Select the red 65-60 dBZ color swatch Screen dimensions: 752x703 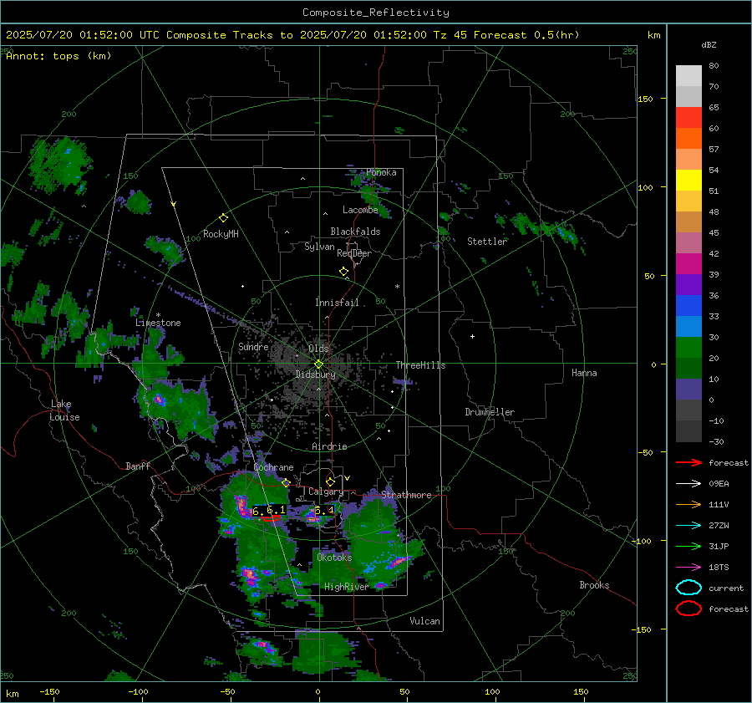tap(688, 118)
